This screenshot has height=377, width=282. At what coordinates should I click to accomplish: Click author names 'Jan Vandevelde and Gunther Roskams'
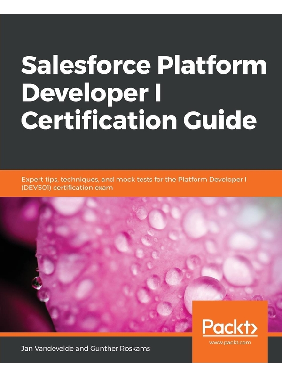click(86, 348)
